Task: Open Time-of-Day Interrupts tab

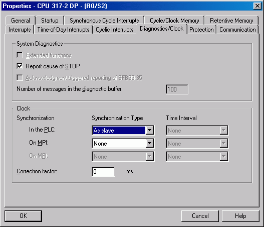Action: coord(63,30)
